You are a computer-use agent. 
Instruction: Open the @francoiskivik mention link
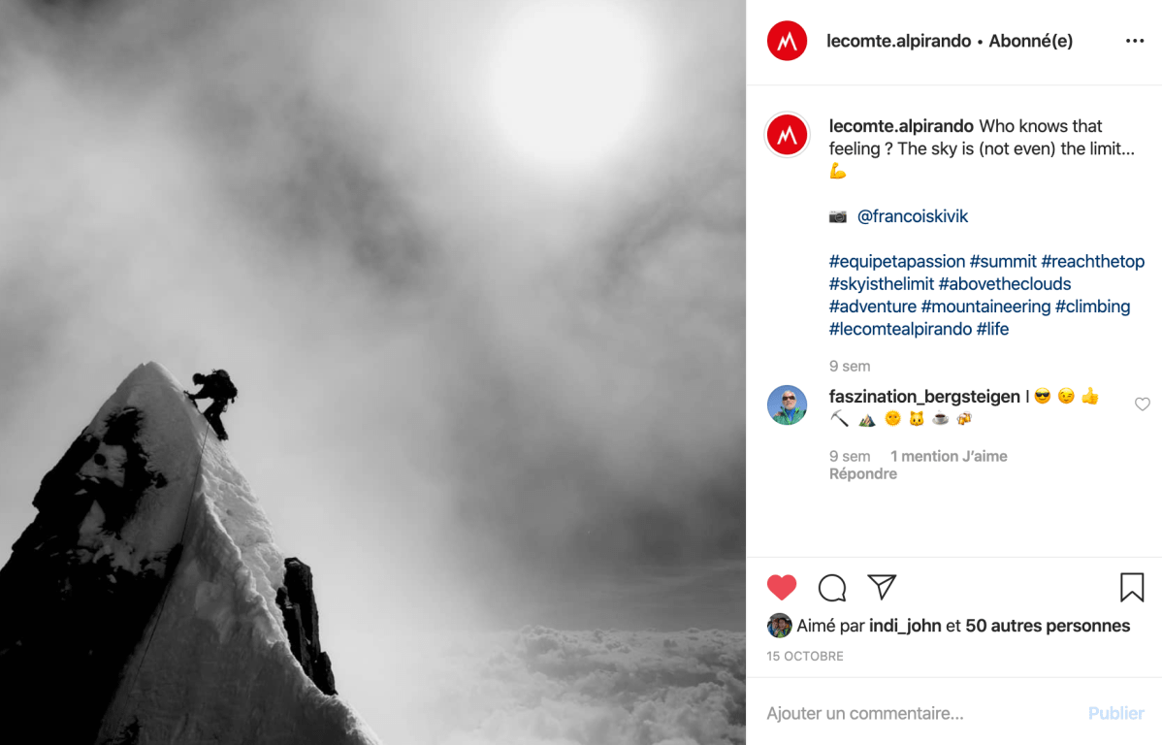click(x=913, y=216)
